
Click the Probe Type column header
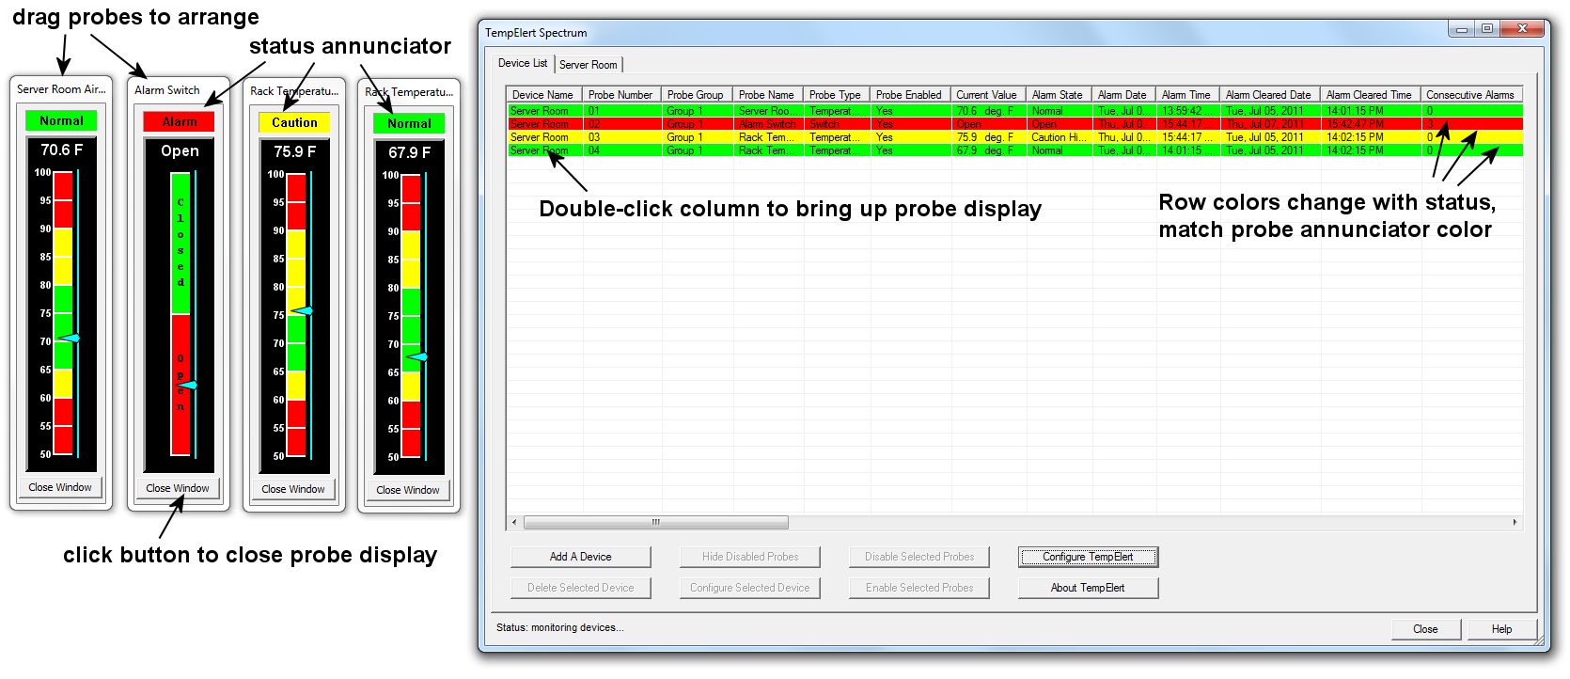tap(837, 95)
